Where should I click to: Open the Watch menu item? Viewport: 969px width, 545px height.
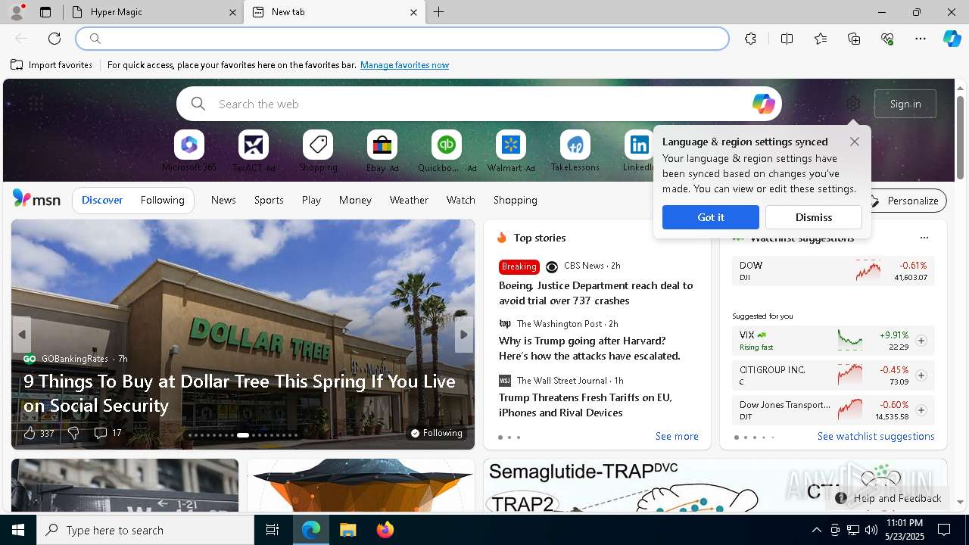(x=461, y=200)
